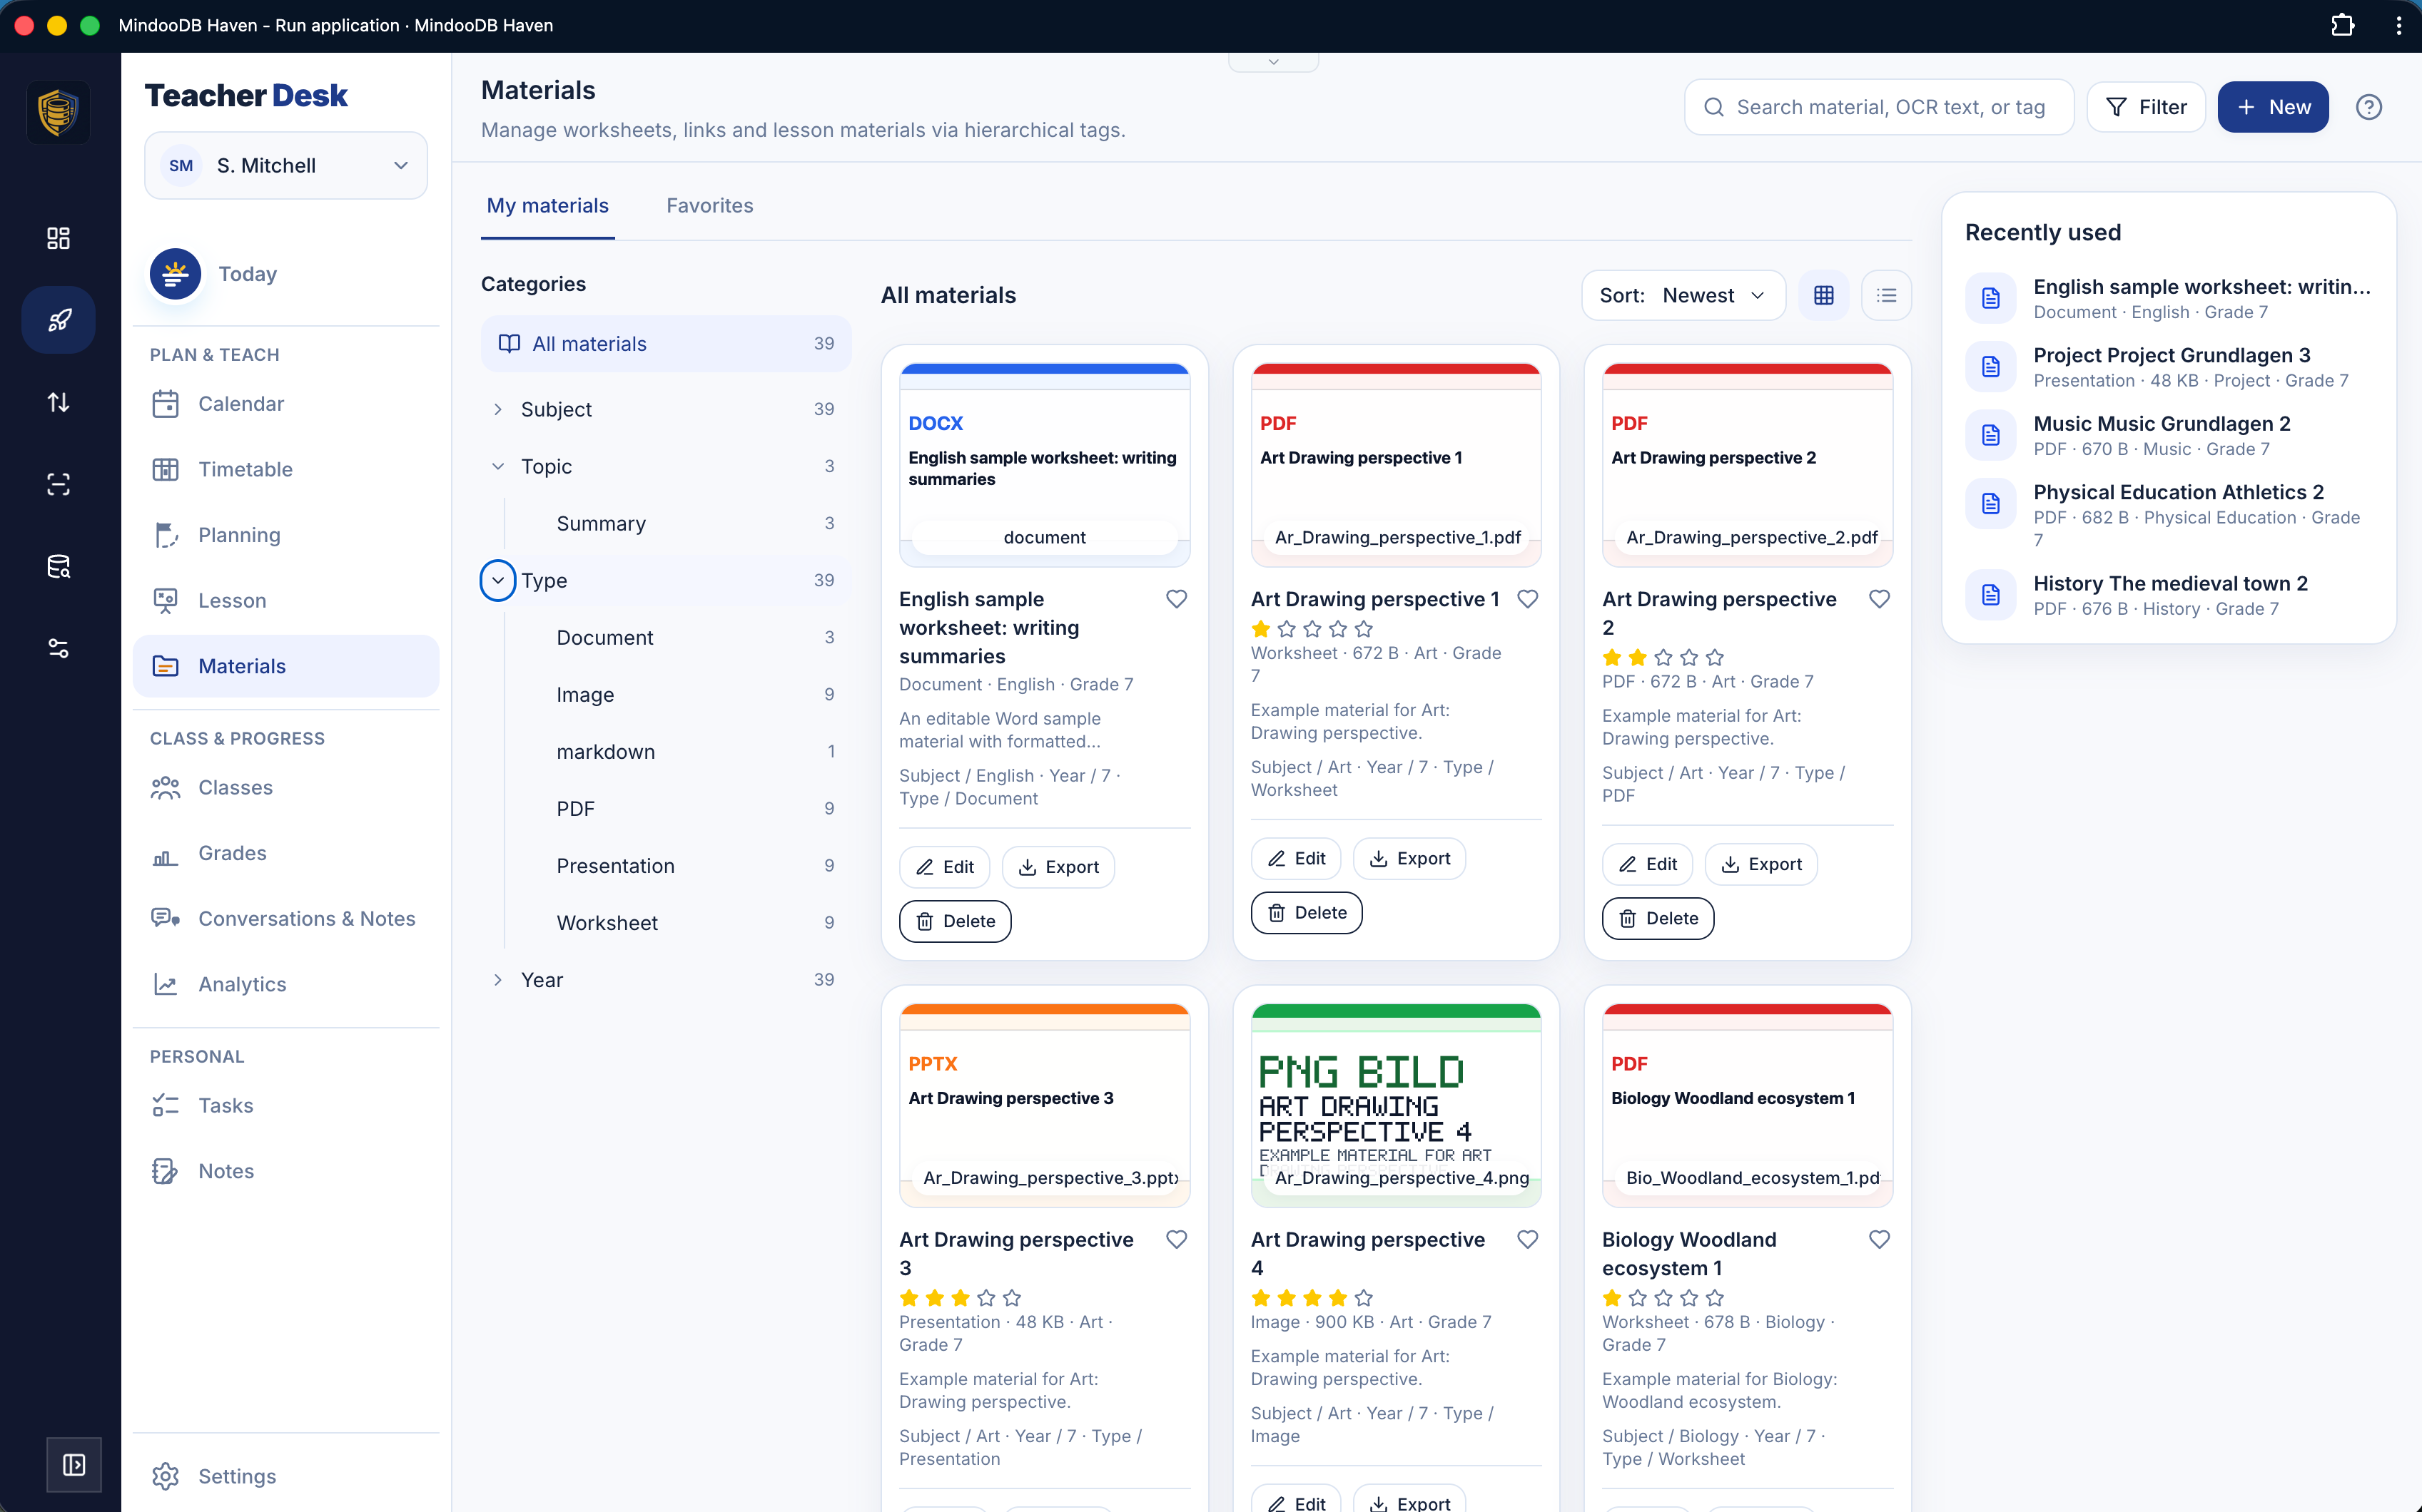2422x1512 pixels.
Task: Rate Art Drawing perspective 2 third star
Action: [1663, 657]
